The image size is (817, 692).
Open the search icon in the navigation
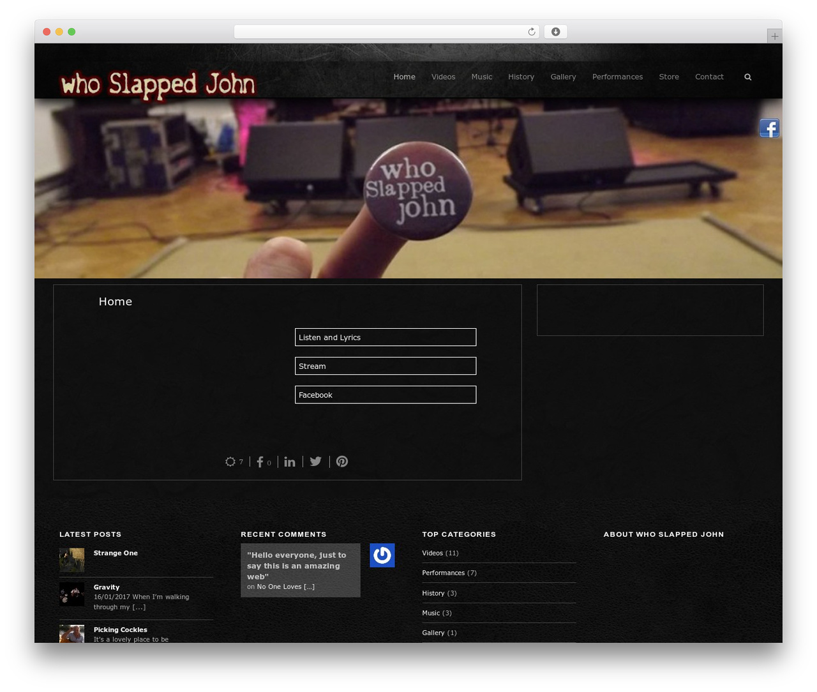(x=747, y=77)
